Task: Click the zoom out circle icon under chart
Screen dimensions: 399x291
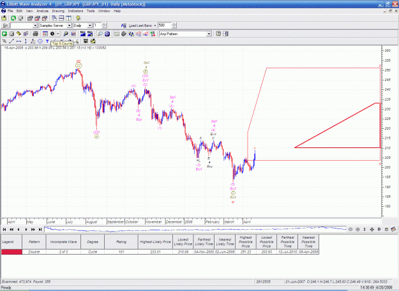Action: [350, 230]
